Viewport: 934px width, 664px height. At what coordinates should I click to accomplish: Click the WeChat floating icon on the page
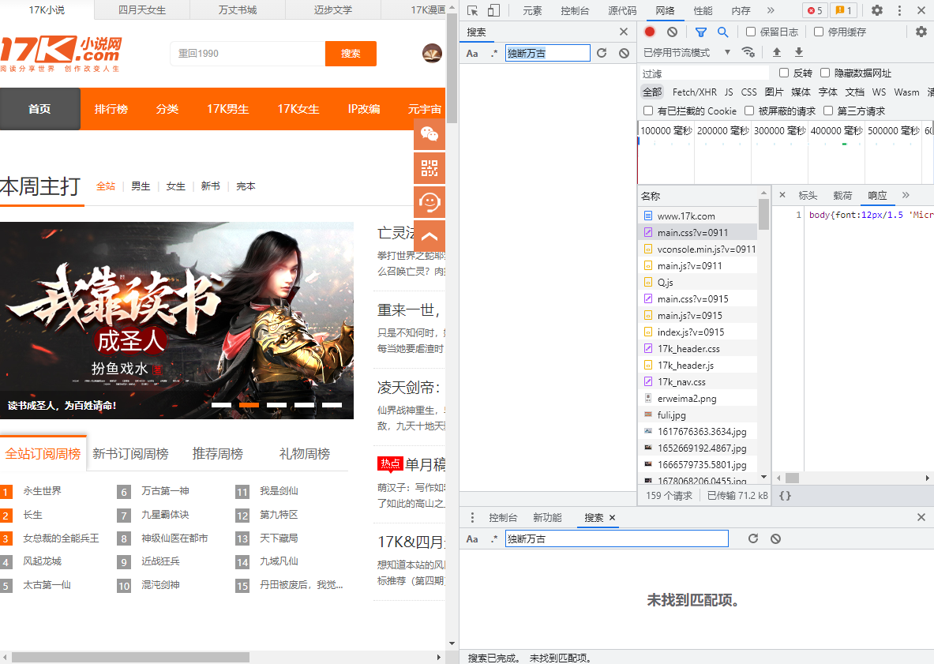tap(429, 134)
